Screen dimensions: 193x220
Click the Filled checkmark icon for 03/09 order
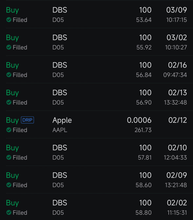point(9,20)
